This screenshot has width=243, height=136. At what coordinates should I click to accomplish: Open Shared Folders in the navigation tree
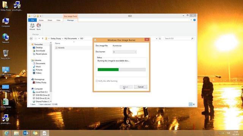(x=42, y=102)
